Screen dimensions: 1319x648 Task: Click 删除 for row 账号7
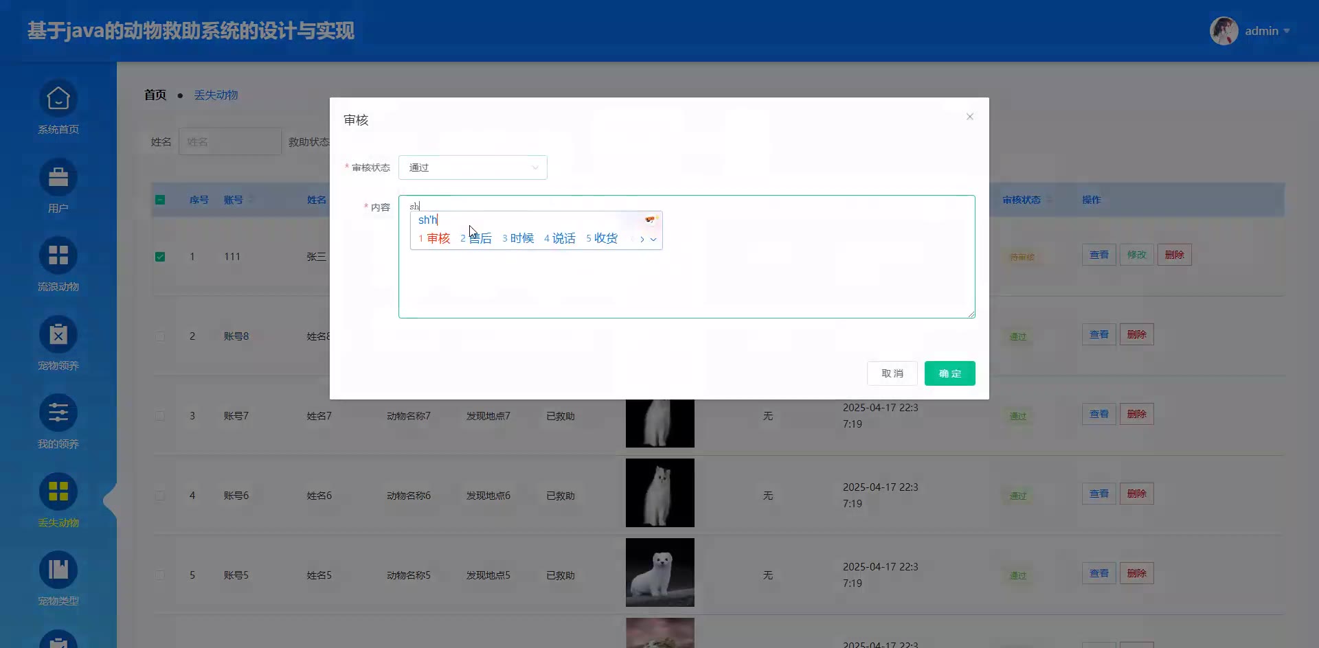(1137, 414)
